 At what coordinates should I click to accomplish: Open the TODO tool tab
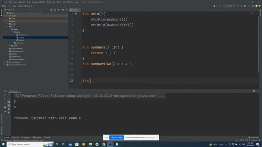coord(16,138)
